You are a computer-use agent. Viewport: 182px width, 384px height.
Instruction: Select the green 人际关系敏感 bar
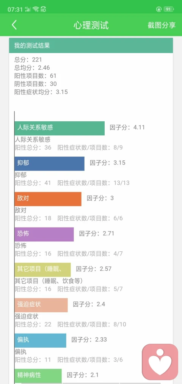pyautogui.click(x=60, y=128)
